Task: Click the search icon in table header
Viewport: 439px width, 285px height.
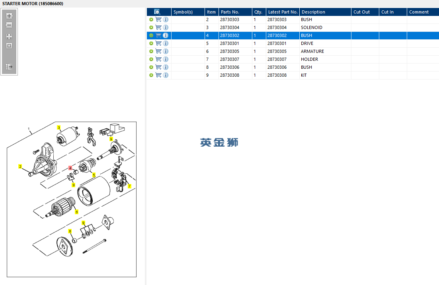Action: 157,12
